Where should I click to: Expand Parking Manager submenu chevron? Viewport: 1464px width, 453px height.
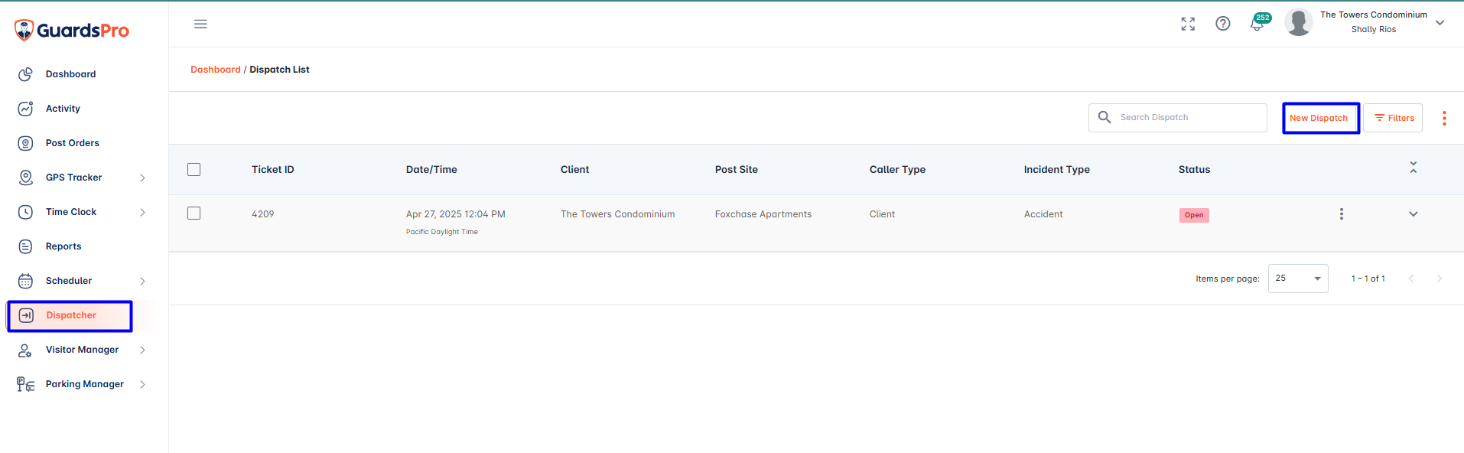tap(142, 384)
